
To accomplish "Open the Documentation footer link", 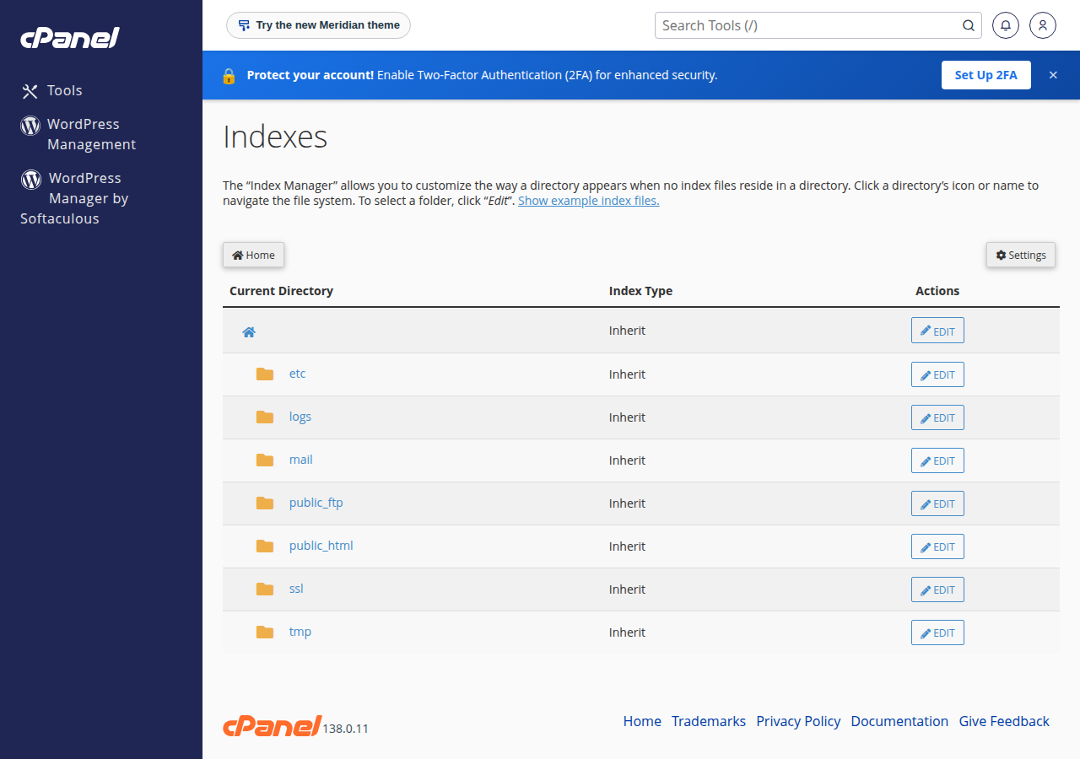I will click(x=899, y=721).
